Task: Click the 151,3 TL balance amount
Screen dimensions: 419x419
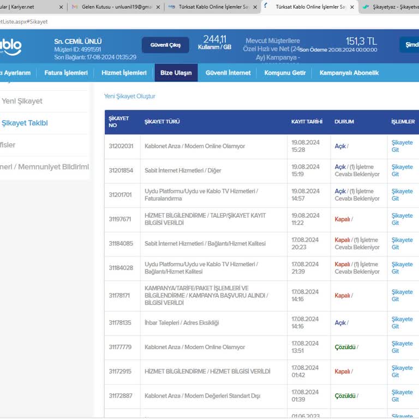Action: point(361,41)
